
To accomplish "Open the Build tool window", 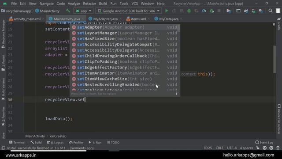I will click(x=36, y=142).
